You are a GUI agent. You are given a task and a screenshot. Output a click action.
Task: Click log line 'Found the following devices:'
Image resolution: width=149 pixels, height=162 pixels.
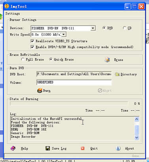point(36,122)
